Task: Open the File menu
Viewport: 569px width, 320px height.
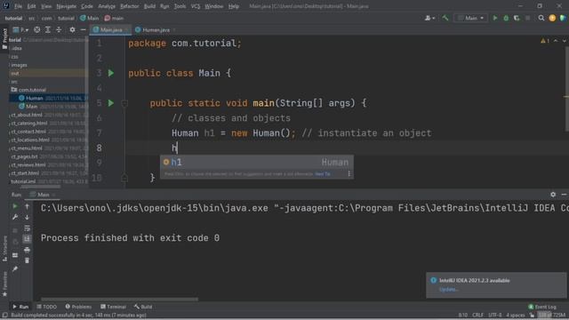Action: [18, 6]
